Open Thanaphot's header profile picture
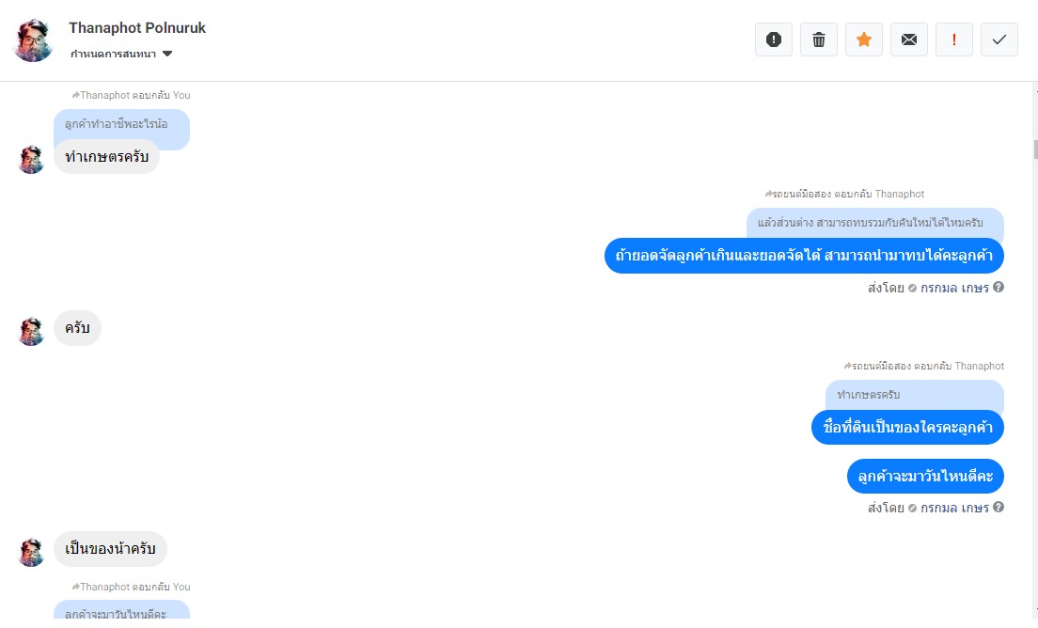1038x628 pixels. [33, 39]
